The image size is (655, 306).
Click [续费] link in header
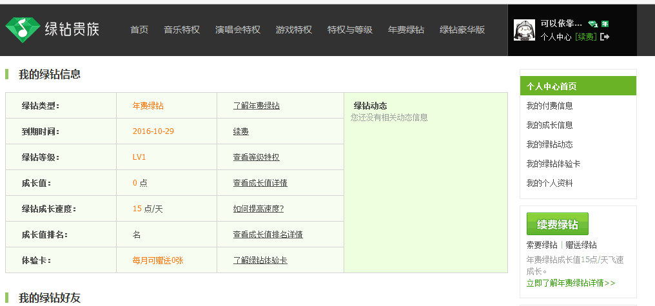click(x=586, y=37)
